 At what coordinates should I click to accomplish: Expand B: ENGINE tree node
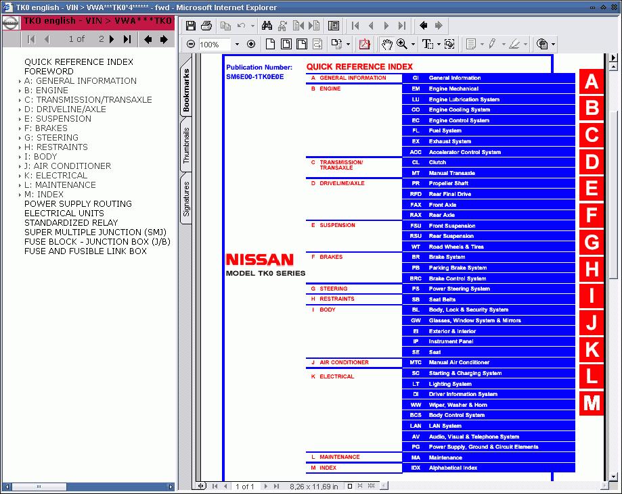(20, 91)
